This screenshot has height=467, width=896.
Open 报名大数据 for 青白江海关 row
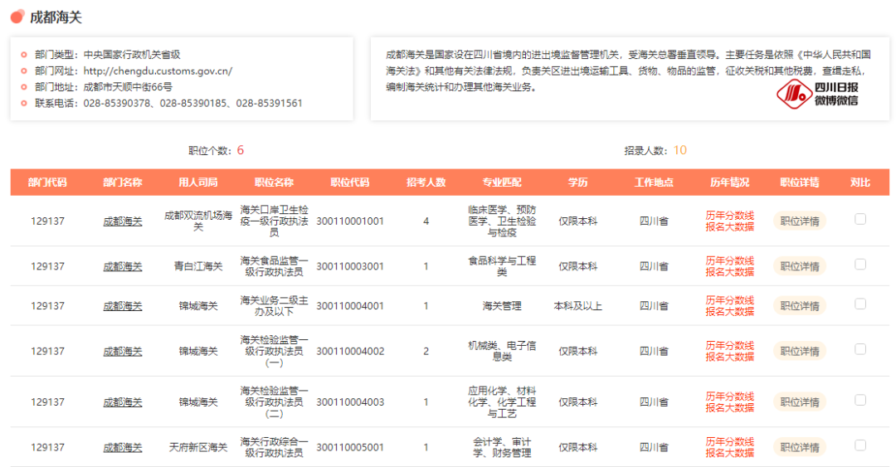tap(729, 272)
